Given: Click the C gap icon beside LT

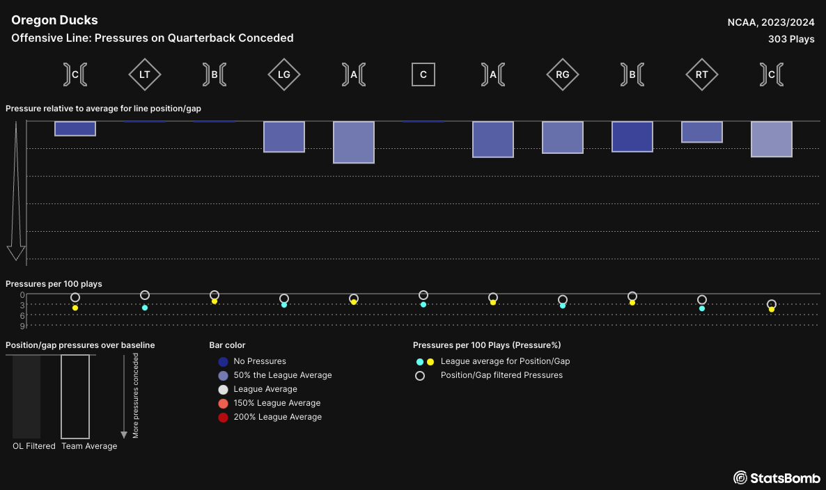Looking at the screenshot, I should tap(75, 74).
